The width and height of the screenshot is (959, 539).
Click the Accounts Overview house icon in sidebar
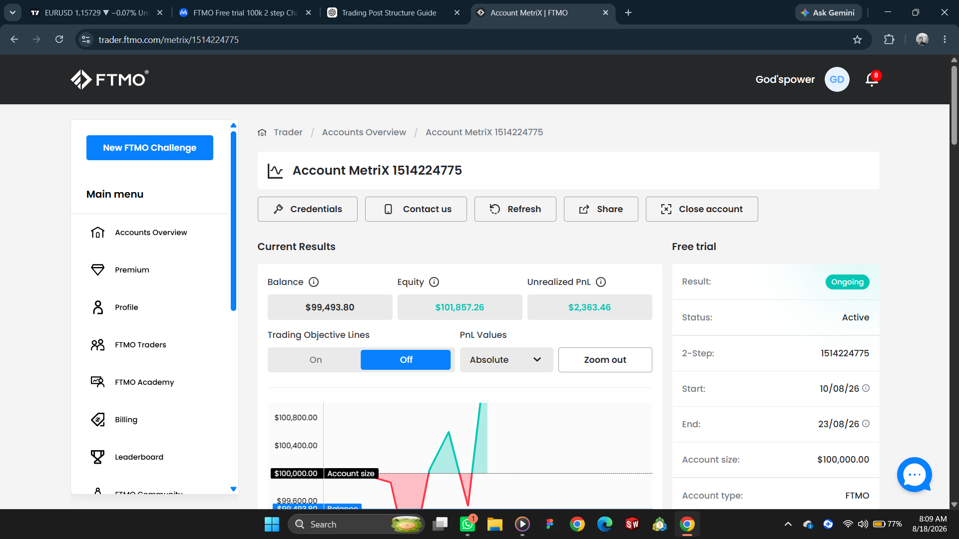click(98, 233)
